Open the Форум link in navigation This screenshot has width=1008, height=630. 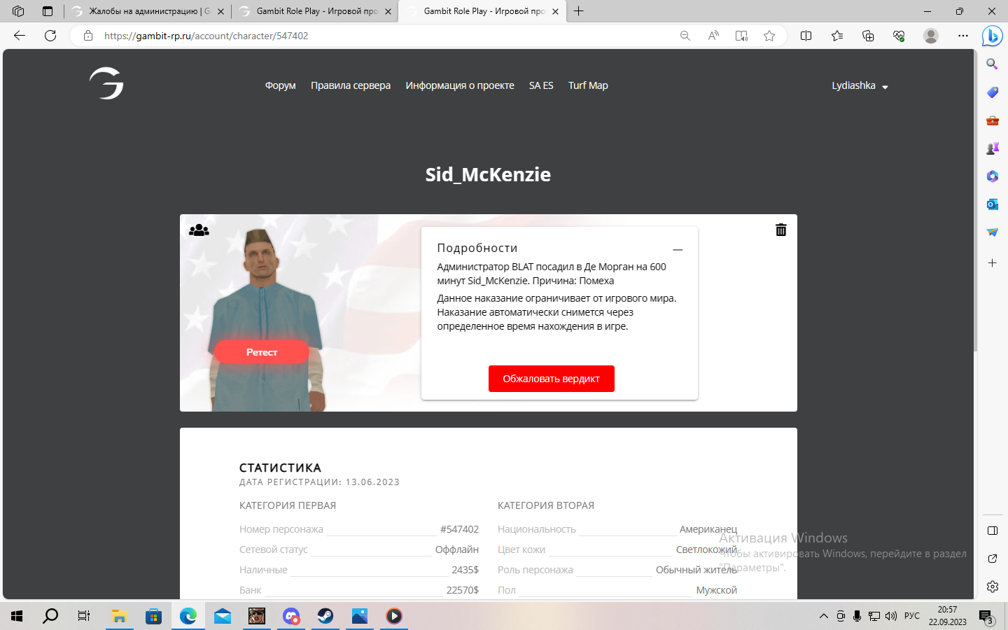coord(280,85)
